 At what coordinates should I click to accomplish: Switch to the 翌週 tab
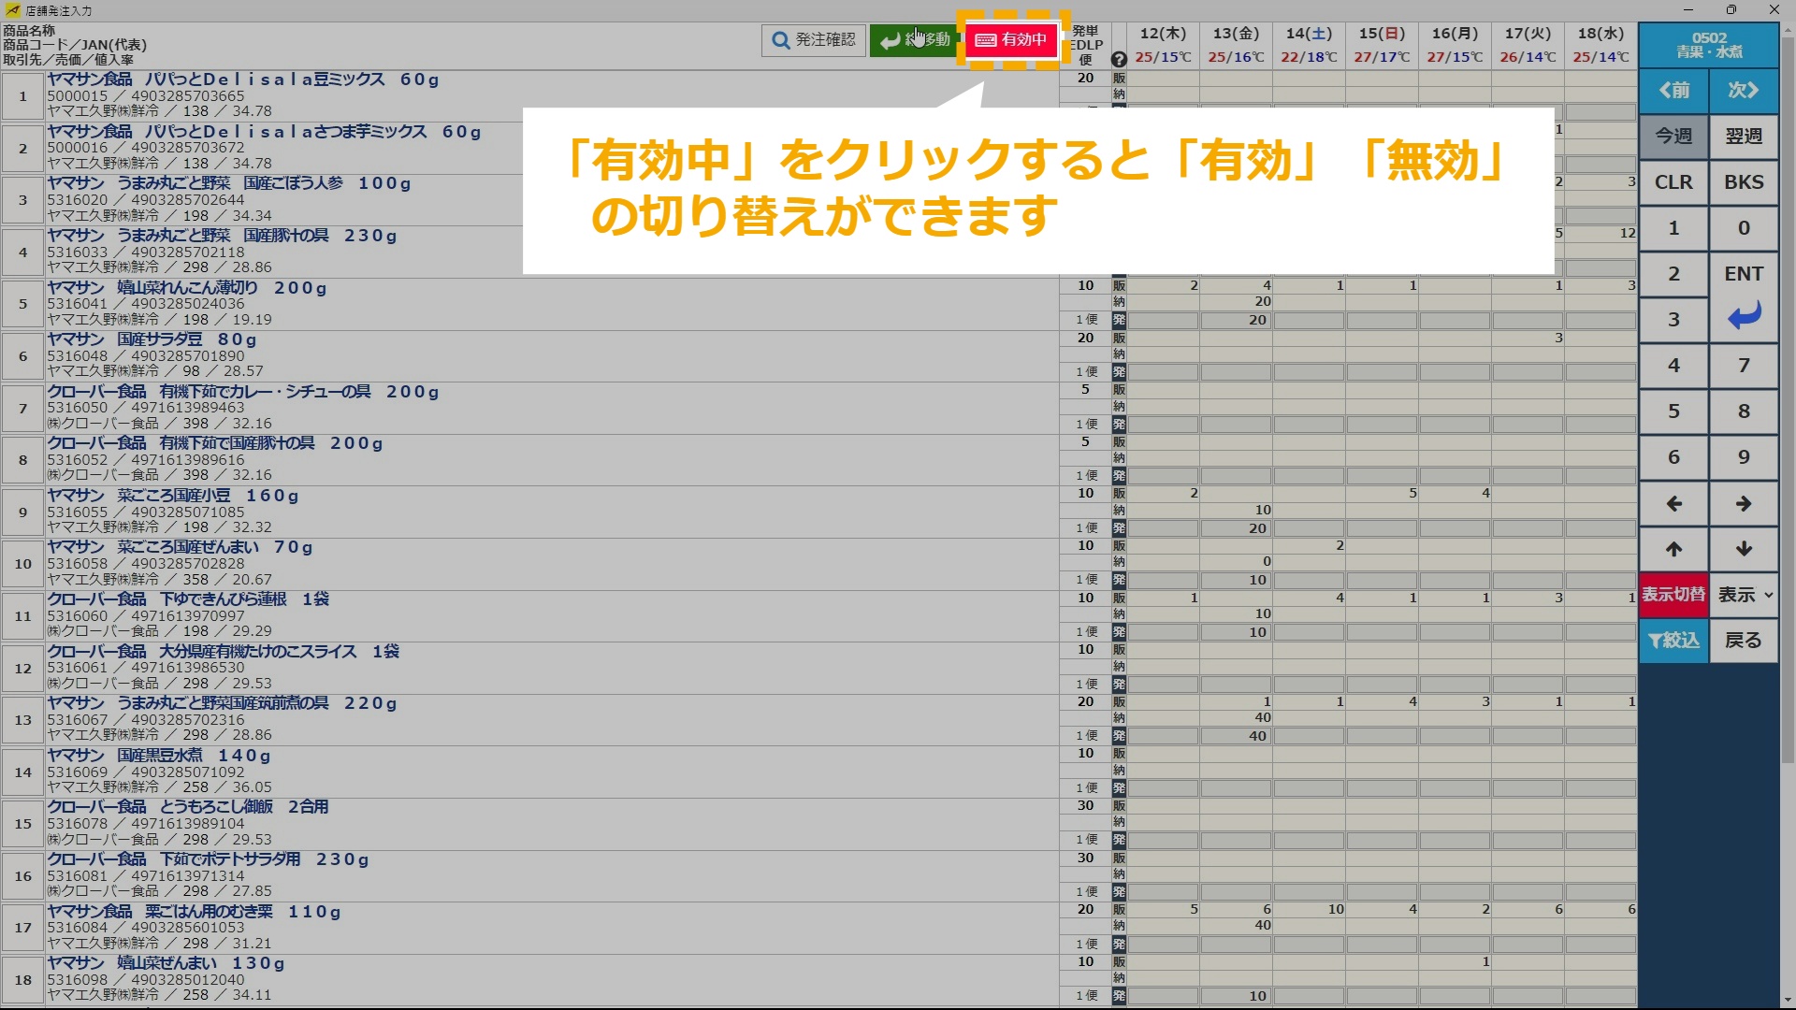pos(1744,137)
